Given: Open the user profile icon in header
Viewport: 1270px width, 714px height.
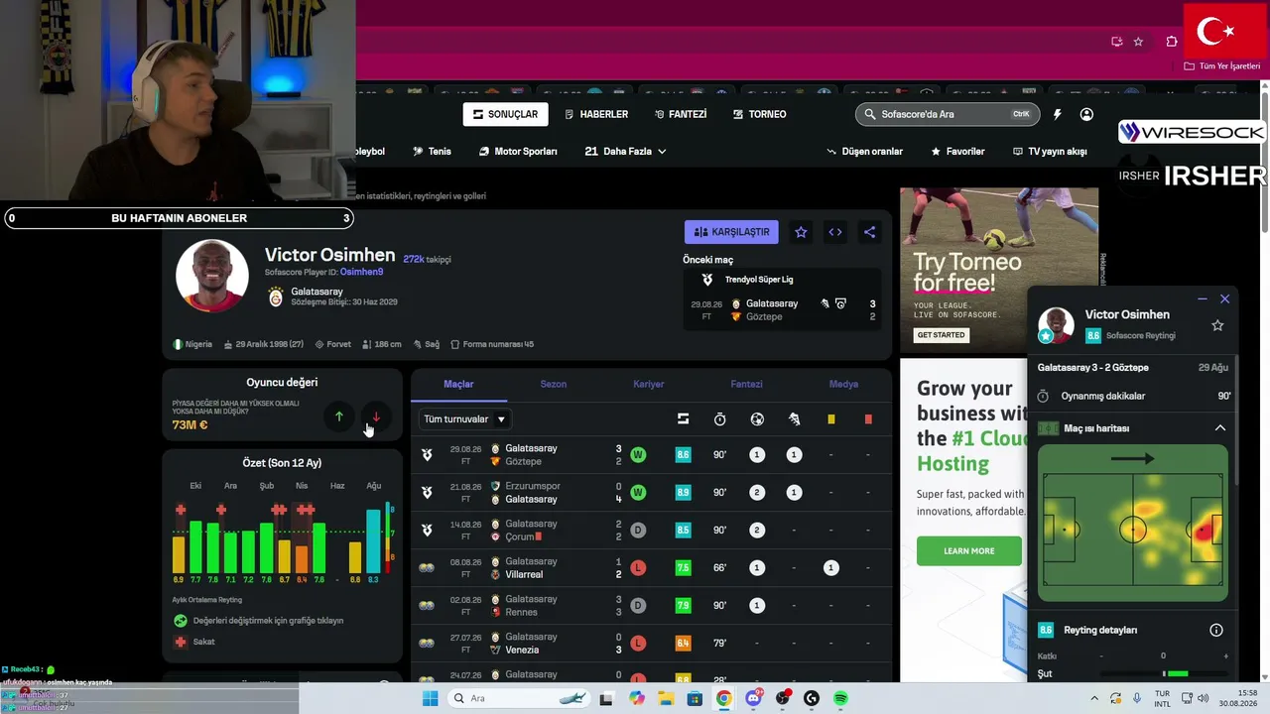Looking at the screenshot, I should (x=1086, y=114).
